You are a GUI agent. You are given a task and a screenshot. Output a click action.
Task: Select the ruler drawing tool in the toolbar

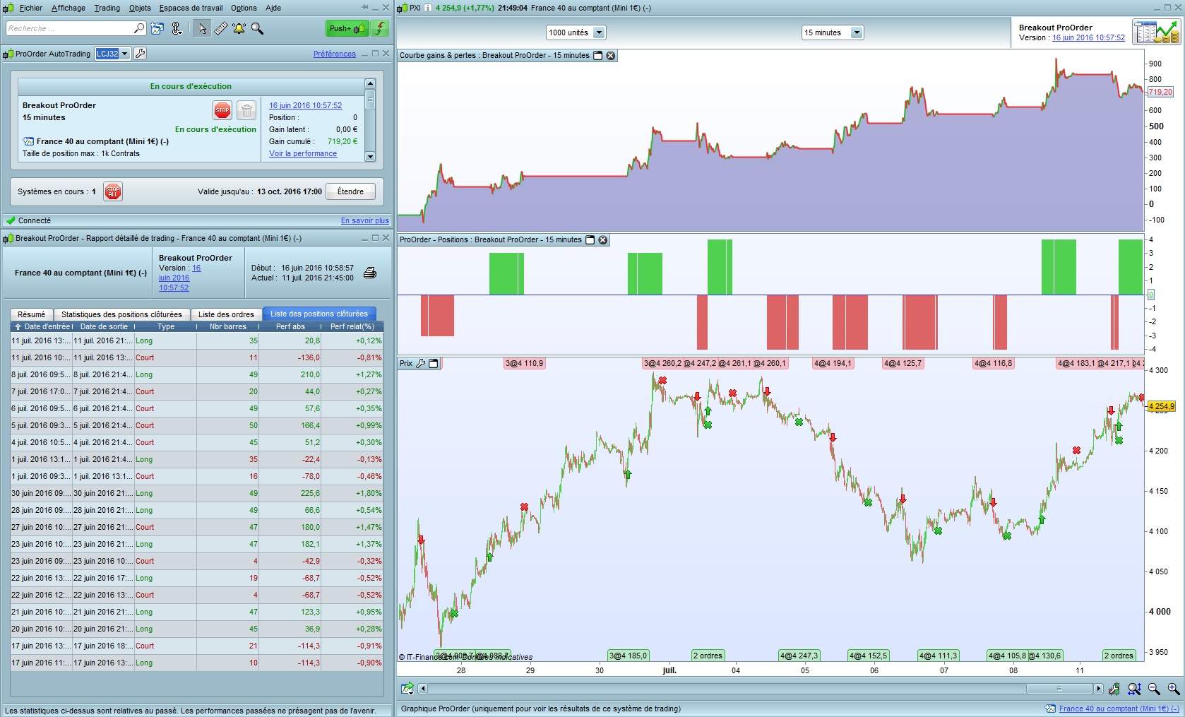tap(221, 28)
